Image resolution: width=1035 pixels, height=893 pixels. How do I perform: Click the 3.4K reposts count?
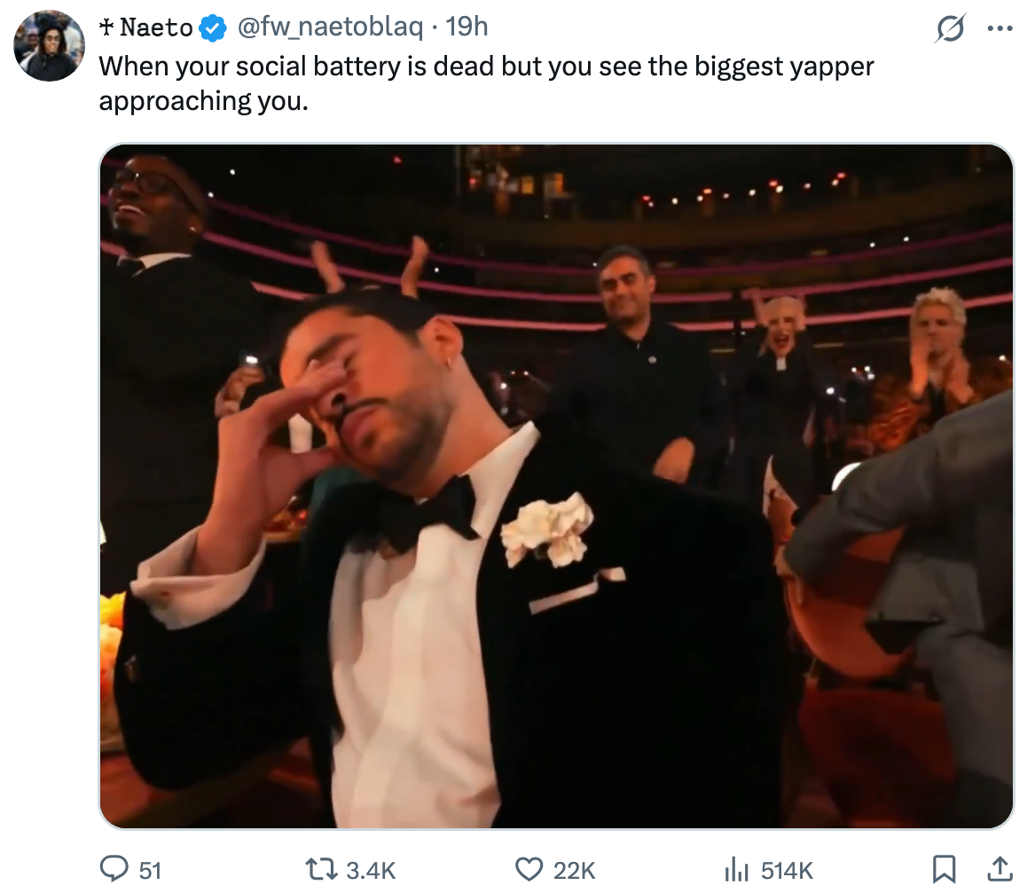click(x=371, y=870)
